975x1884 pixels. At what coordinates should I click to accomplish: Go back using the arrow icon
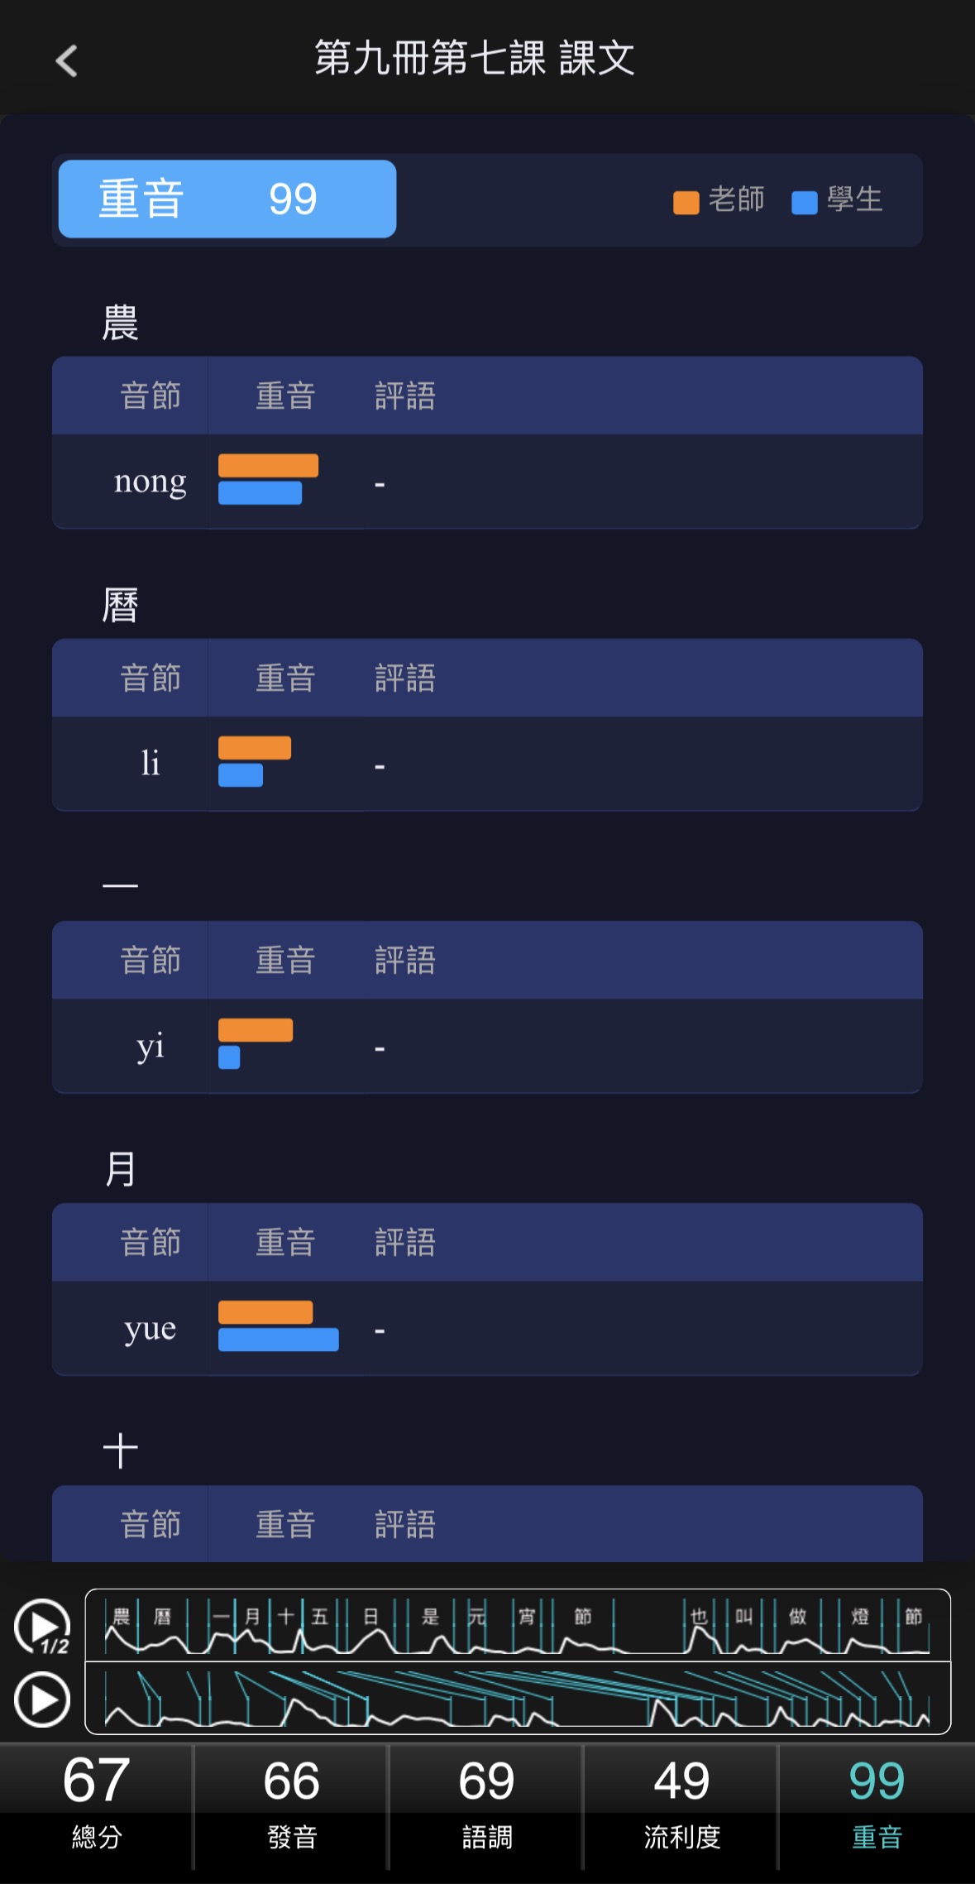[x=66, y=60]
